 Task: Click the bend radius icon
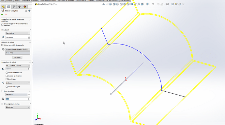pyautogui.click(x=3, y=83)
